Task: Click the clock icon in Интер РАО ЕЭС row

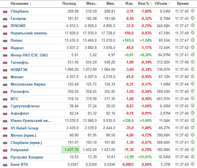Action: [x=193, y=55]
